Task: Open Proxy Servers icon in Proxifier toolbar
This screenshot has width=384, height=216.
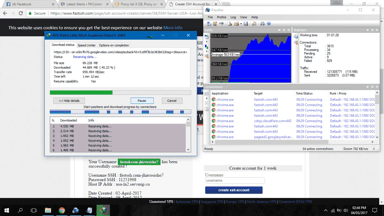Action: tap(209, 24)
